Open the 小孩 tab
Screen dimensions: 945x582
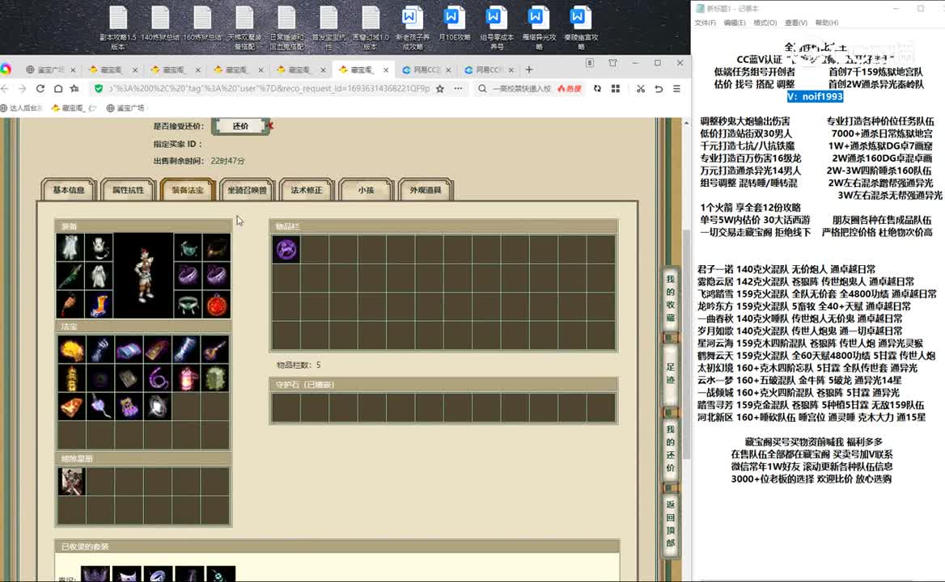click(x=366, y=190)
